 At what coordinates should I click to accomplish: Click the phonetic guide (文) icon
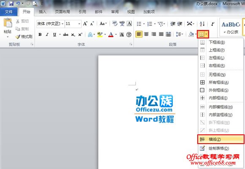[x=122, y=24]
